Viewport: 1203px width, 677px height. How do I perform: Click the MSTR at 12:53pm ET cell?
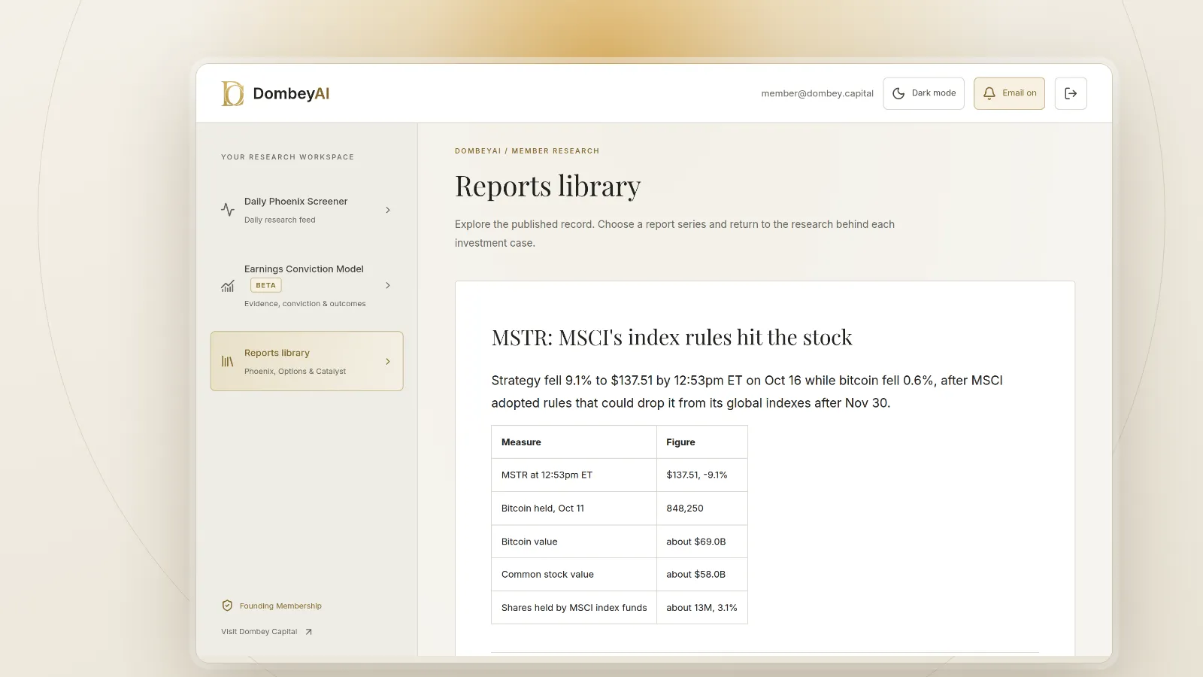574,475
